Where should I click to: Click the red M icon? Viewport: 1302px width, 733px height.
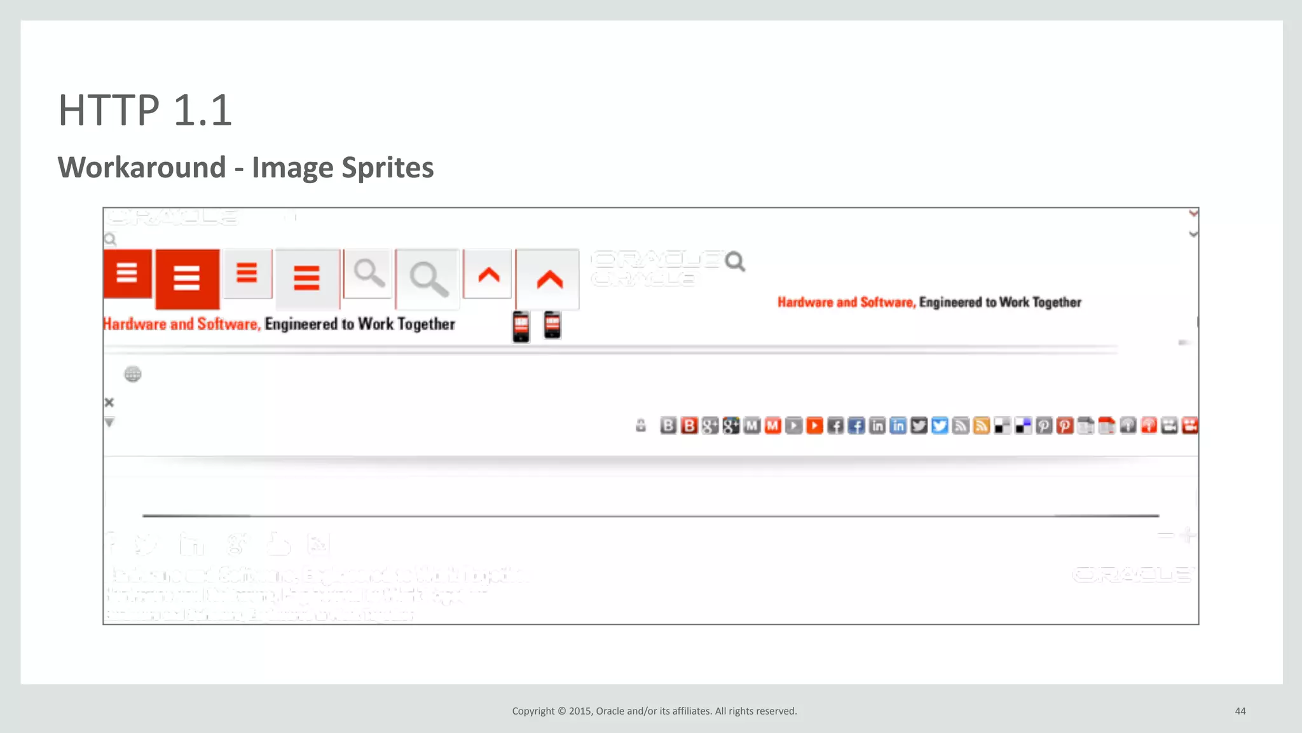[773, 425]
